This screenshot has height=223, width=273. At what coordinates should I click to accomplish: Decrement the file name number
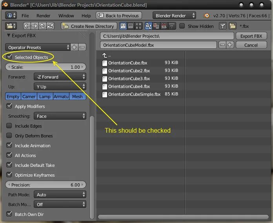click(x=222, y=45)
